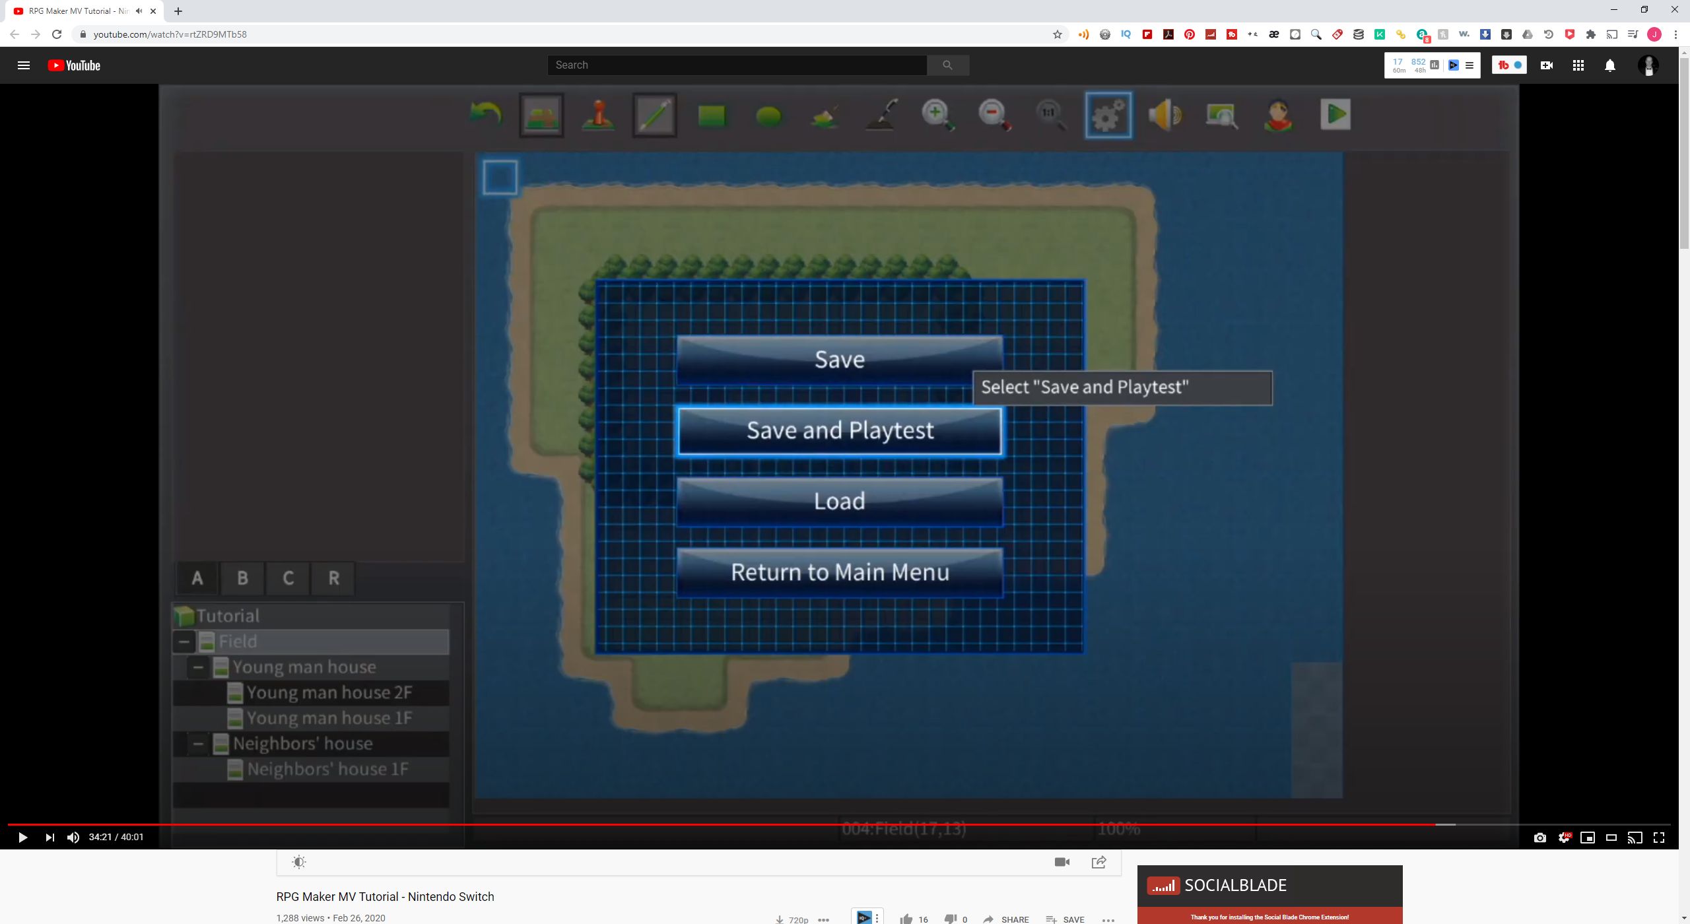This screenshot has height=924, width=1690.
Task: Click the player screenshot camera icon
Action: click(1540, 838)
